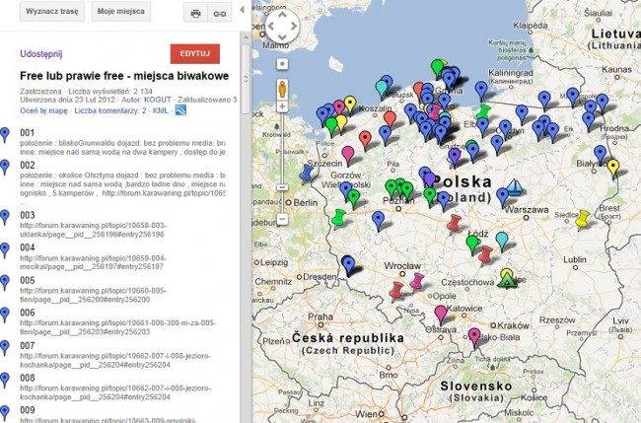Click the Udostępnij link

[x=40, y=53]
